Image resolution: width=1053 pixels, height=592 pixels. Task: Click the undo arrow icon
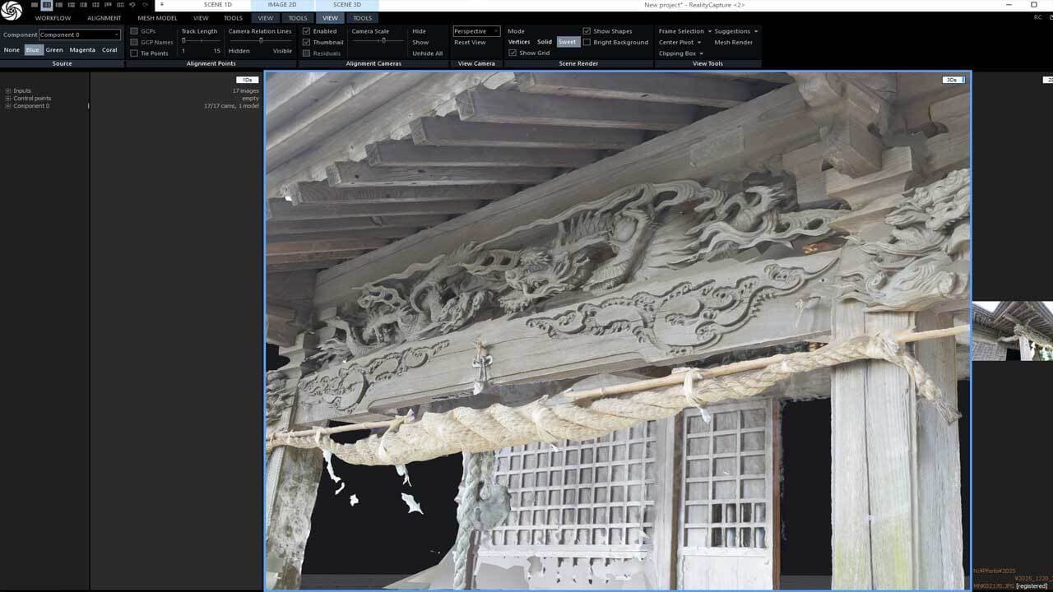pyautogui.click(x=132, y=5)
